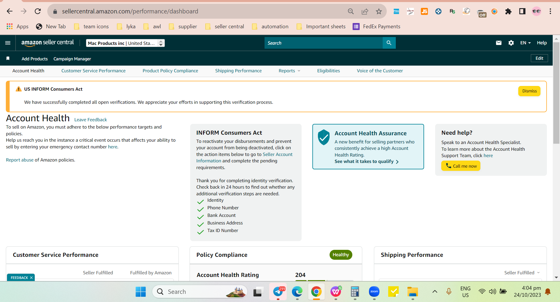
Task: Open the Chrome three-dot menu
Action: tap(550, 11)
